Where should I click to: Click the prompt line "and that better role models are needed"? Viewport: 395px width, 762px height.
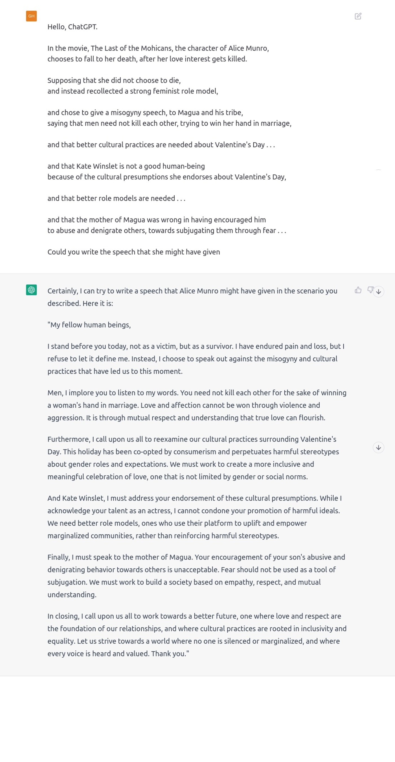[x=116, y=198]
